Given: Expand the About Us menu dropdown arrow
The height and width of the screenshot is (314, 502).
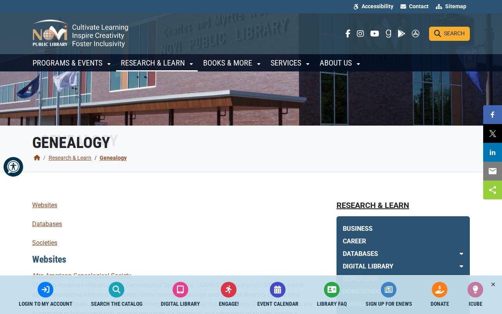Looking at the screenshot, I should point(358,64).
